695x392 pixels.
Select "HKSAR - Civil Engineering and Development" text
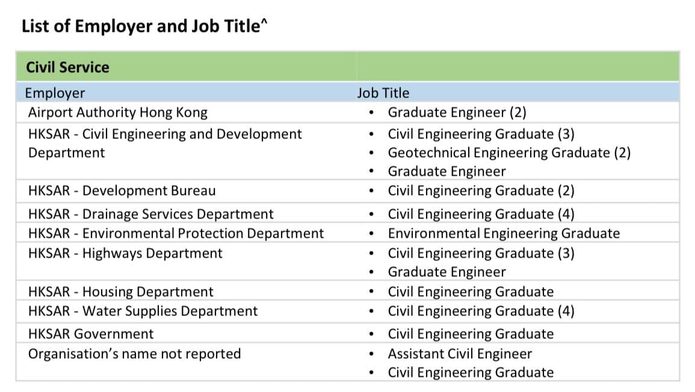coord(165,134)
